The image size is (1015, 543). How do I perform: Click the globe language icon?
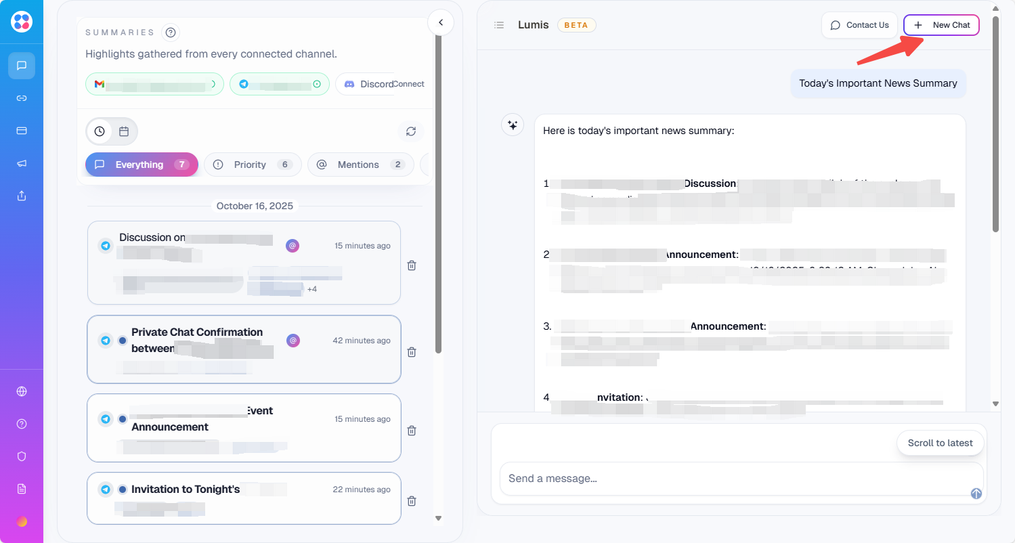point(22,391)
